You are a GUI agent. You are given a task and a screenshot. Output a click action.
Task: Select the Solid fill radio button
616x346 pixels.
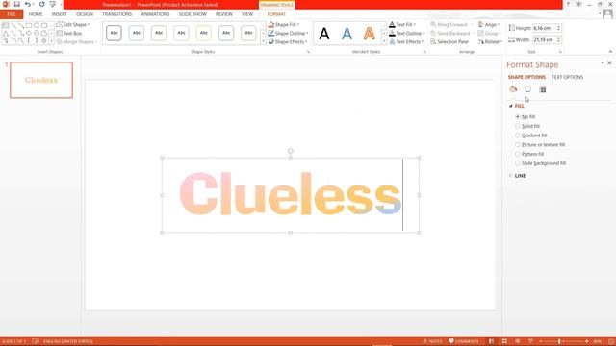pyautogui.click(x=518, y=126)
